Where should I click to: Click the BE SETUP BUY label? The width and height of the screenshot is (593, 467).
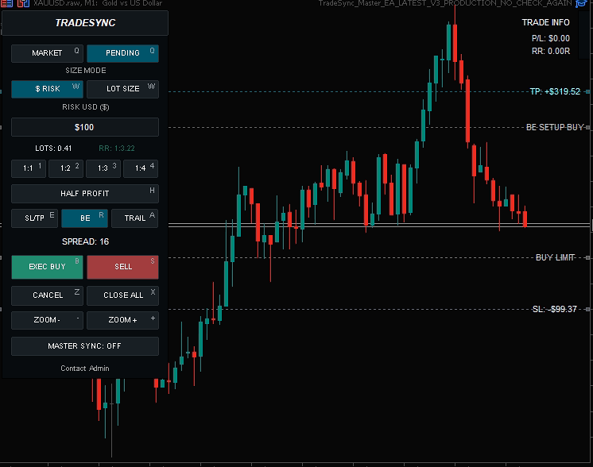click(x=555, y=127)
